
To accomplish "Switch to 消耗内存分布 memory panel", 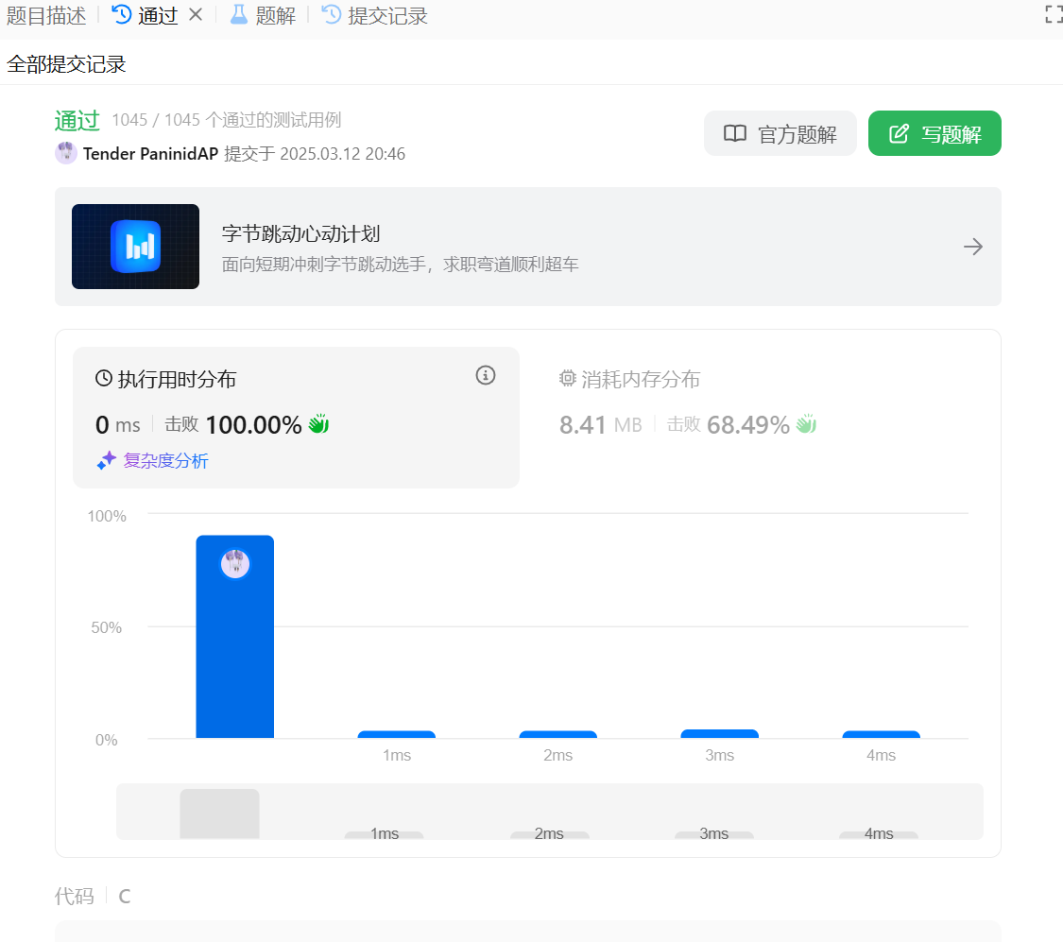I will pos(630,380).
